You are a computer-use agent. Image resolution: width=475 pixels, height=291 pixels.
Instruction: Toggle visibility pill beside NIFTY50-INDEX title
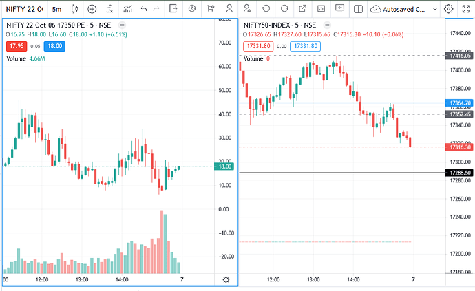pyautogui.click(x=327, y=25)
